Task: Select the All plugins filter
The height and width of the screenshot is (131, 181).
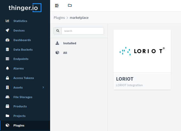Action: [65, 53]
